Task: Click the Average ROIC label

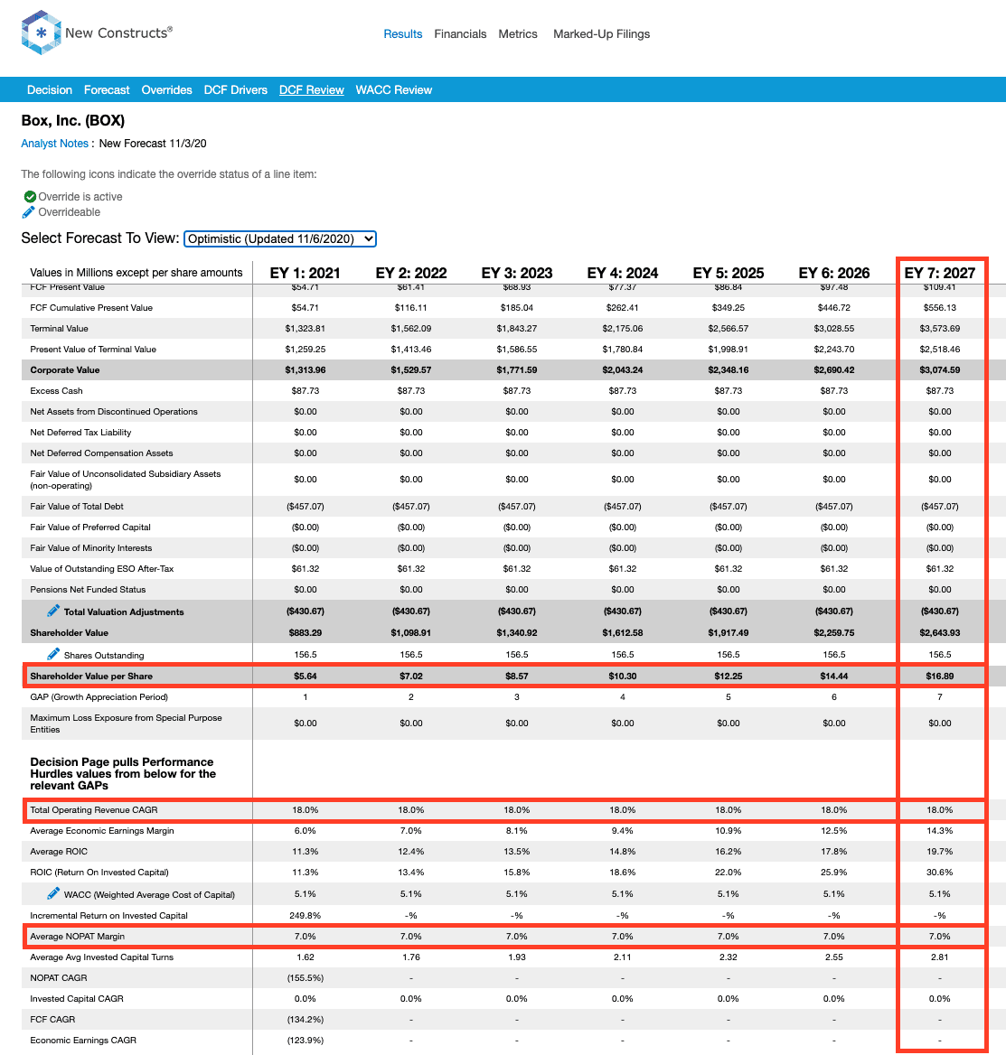Action: click(x=59, y=851)
